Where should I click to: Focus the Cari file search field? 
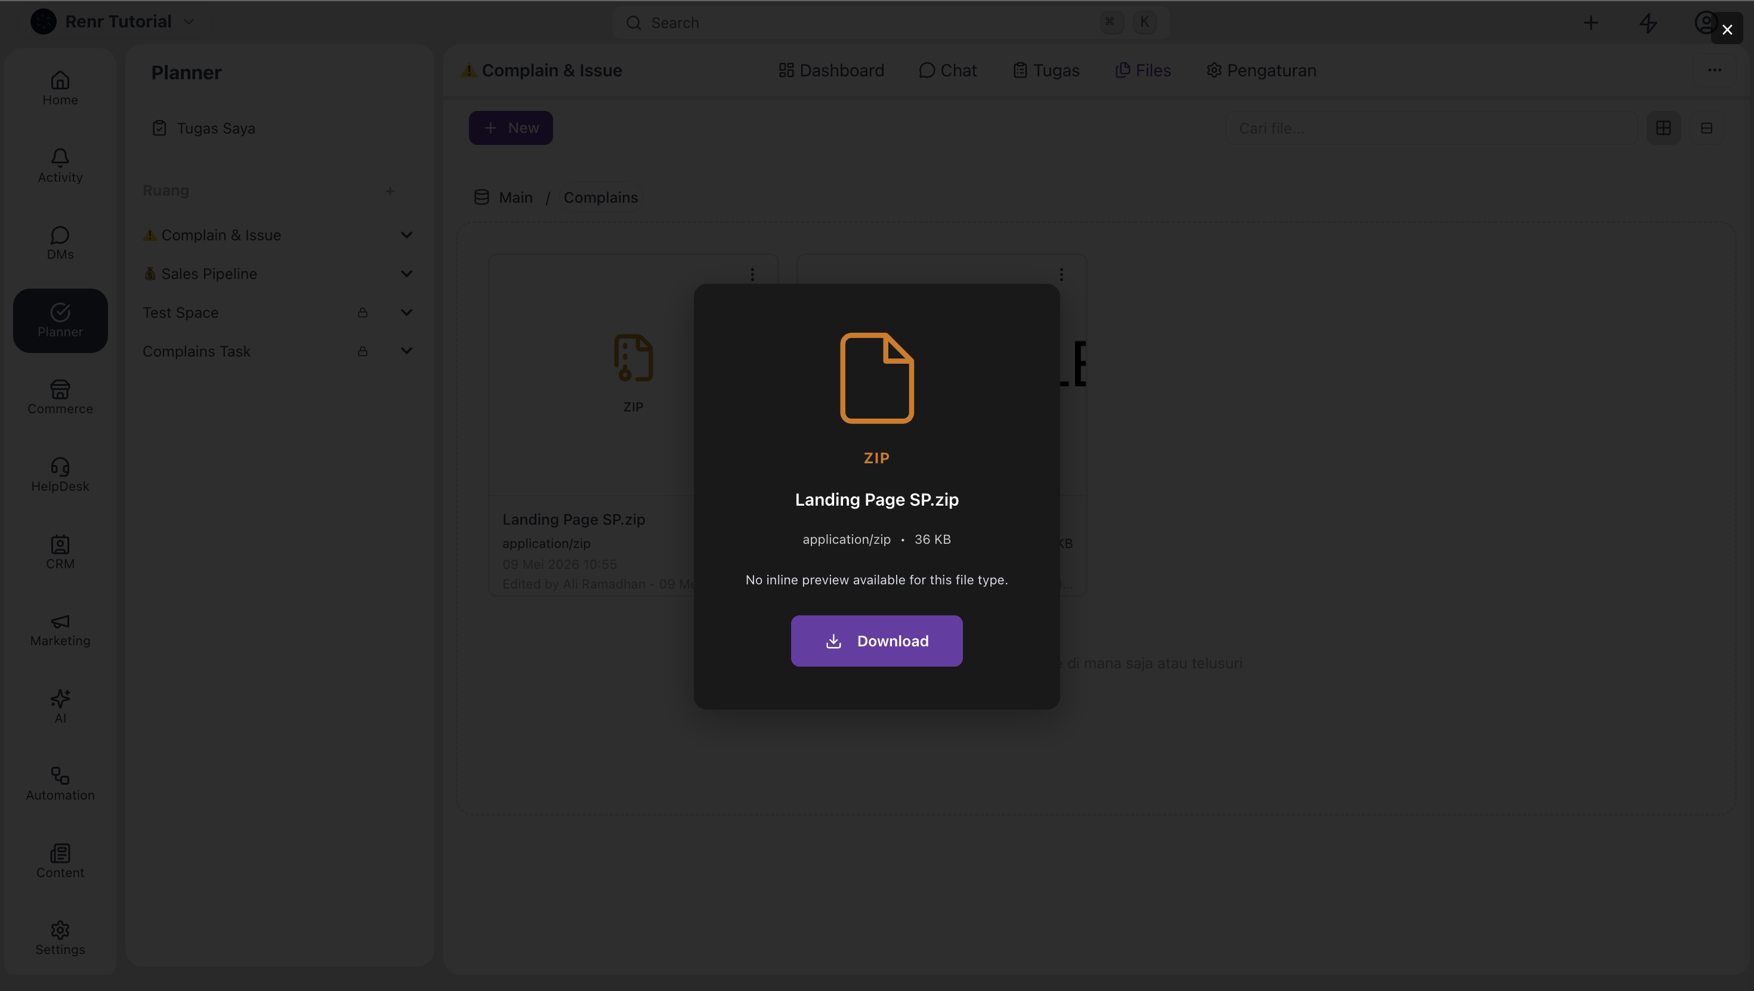pyautogui.click(x=1431, y=128)
